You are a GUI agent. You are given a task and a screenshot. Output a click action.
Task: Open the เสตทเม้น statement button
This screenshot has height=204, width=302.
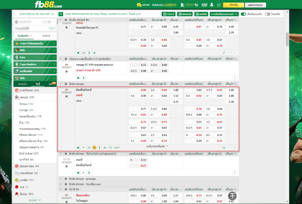pyautogui.click(x=185, y=14)
